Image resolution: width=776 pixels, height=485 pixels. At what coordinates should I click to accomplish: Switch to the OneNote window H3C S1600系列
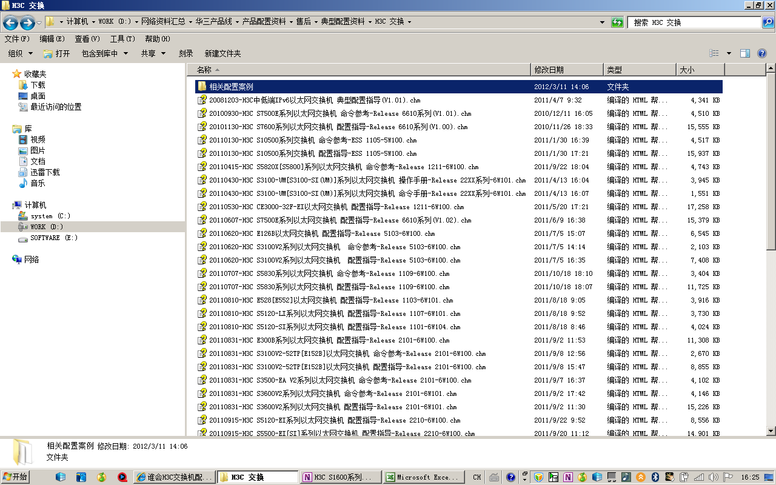pos(341,477)
